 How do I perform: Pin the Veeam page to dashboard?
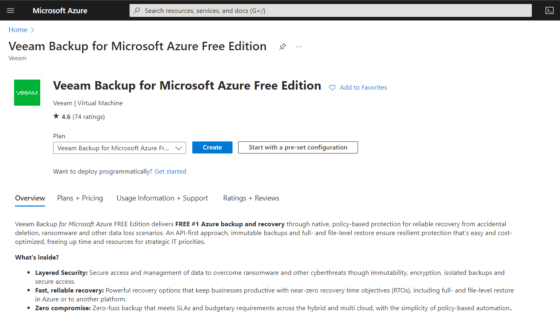coord(282,47)
